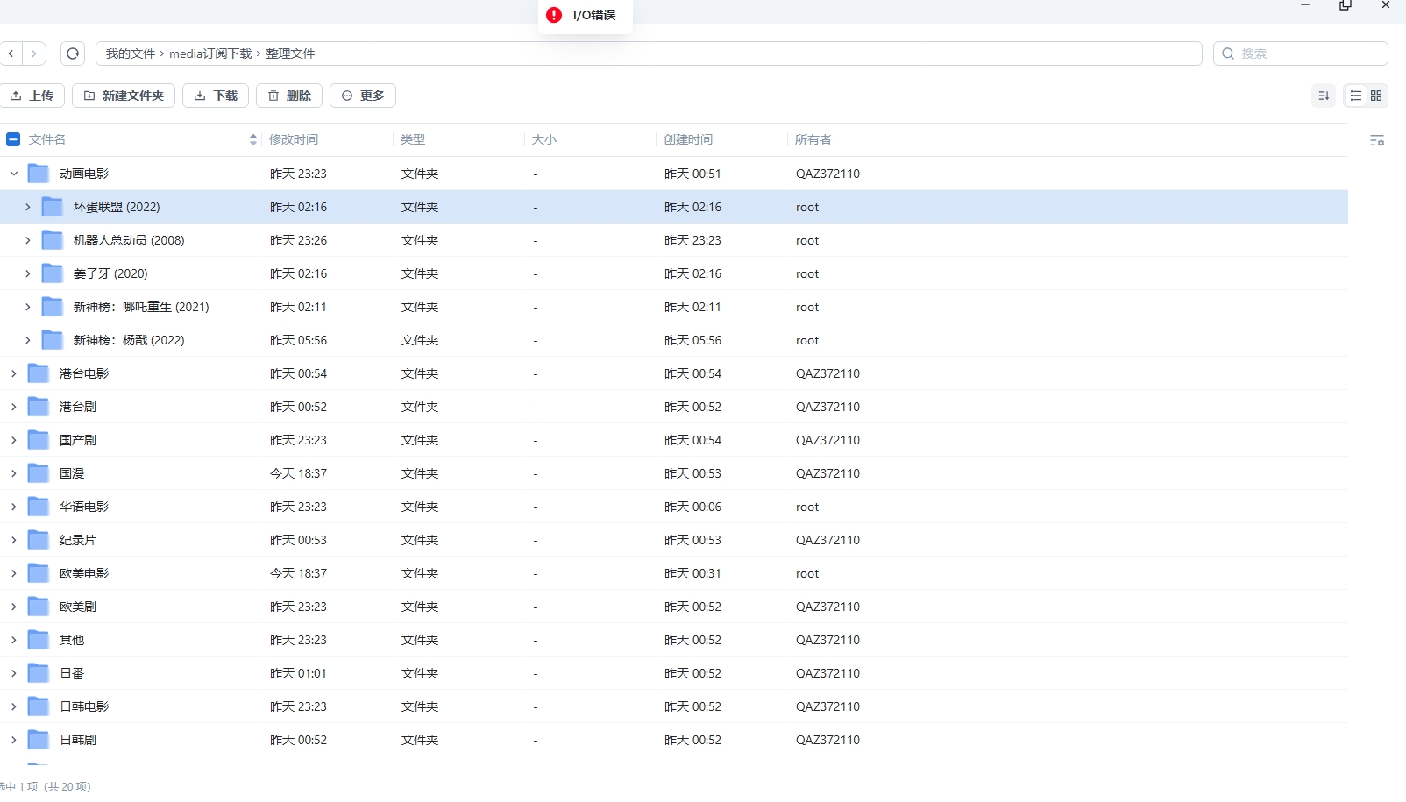
Task: Select the 日韩剧 folder icon
Action: coord(39,740)
